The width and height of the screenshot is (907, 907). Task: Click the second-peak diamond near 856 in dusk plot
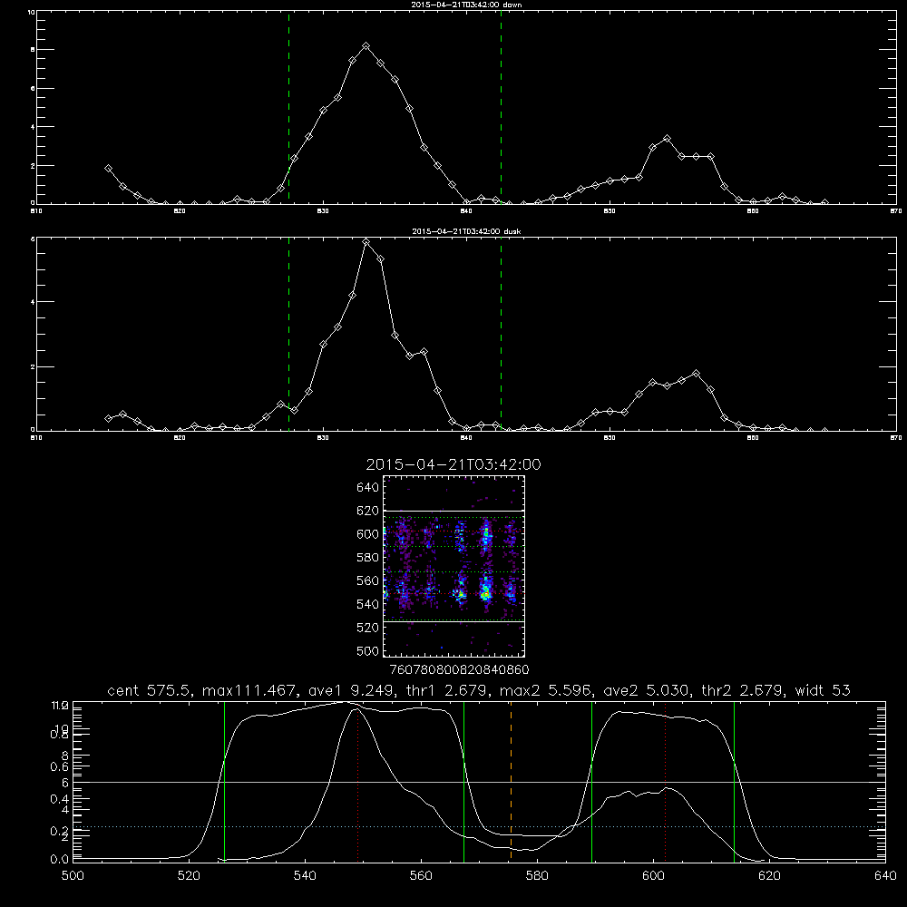[x=696, y=374]
